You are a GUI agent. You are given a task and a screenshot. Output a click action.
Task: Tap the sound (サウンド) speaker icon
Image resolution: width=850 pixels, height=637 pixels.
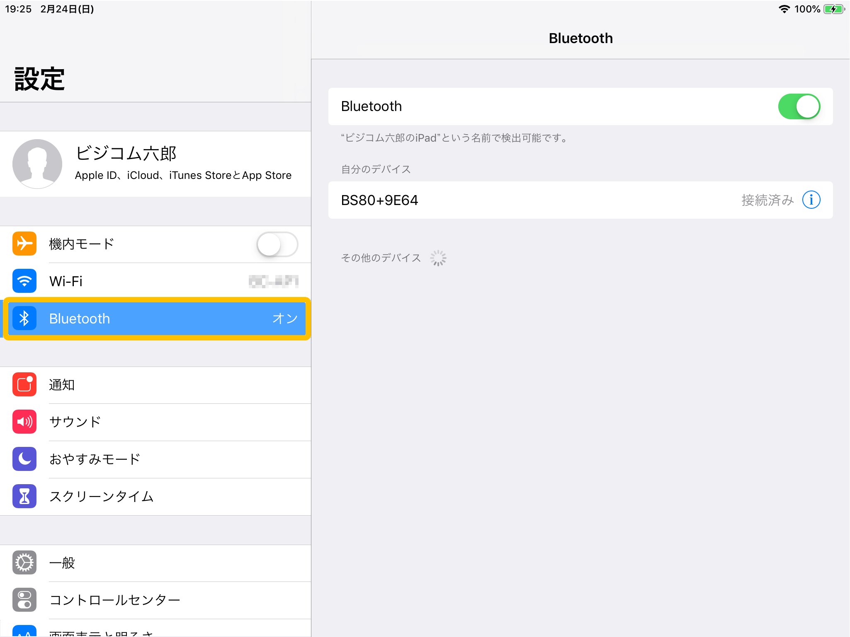24,422
